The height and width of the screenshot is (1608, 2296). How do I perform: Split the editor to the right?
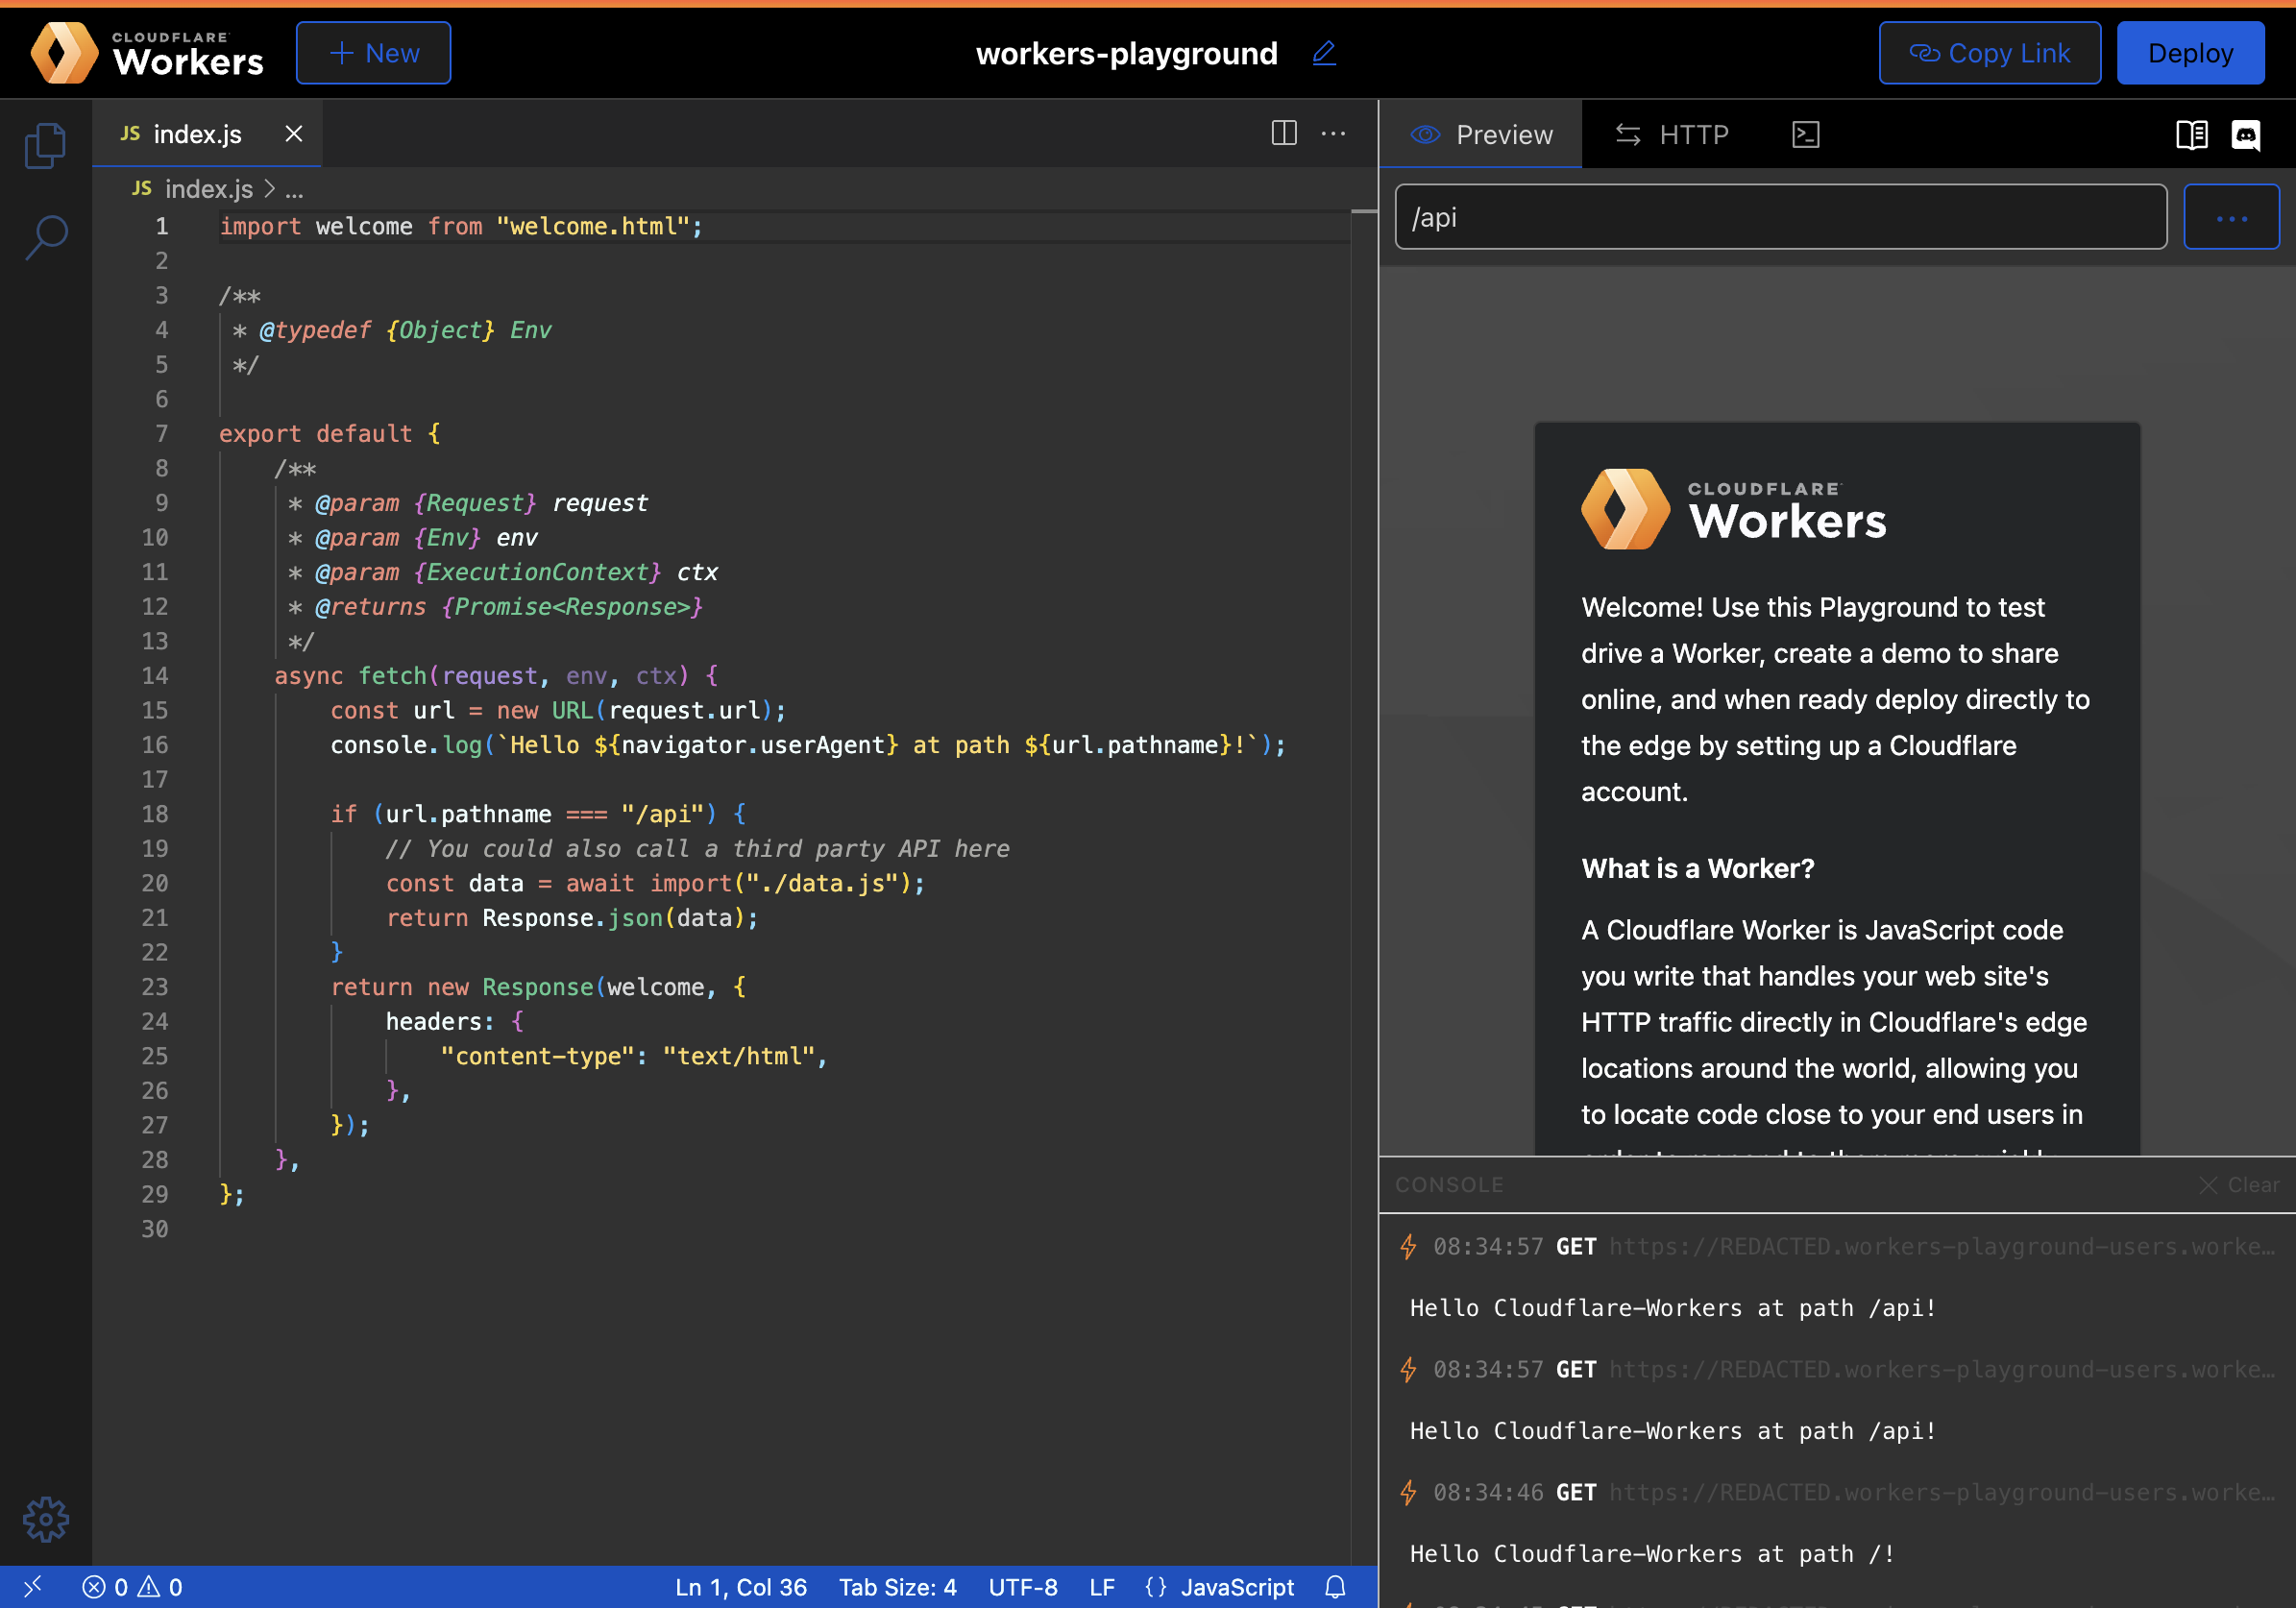[x=1284, y=133]
